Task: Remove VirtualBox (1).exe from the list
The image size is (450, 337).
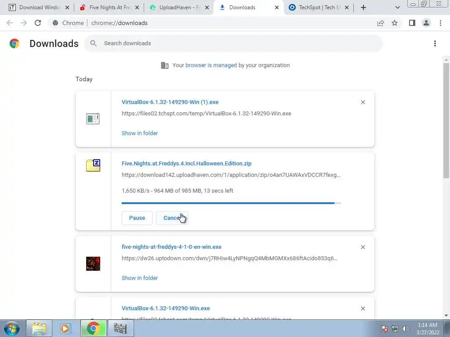Action: [x=363, y=102]
